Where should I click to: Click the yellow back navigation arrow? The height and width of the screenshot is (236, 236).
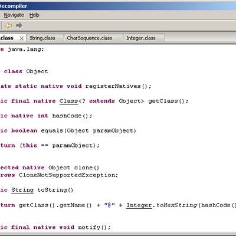coord(9,25)
